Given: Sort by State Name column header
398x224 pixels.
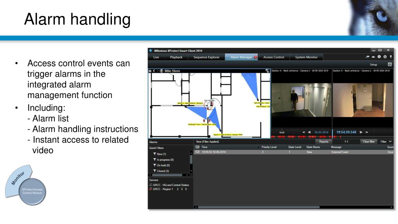Looking at the screenshot, I should tap(317, 147).
